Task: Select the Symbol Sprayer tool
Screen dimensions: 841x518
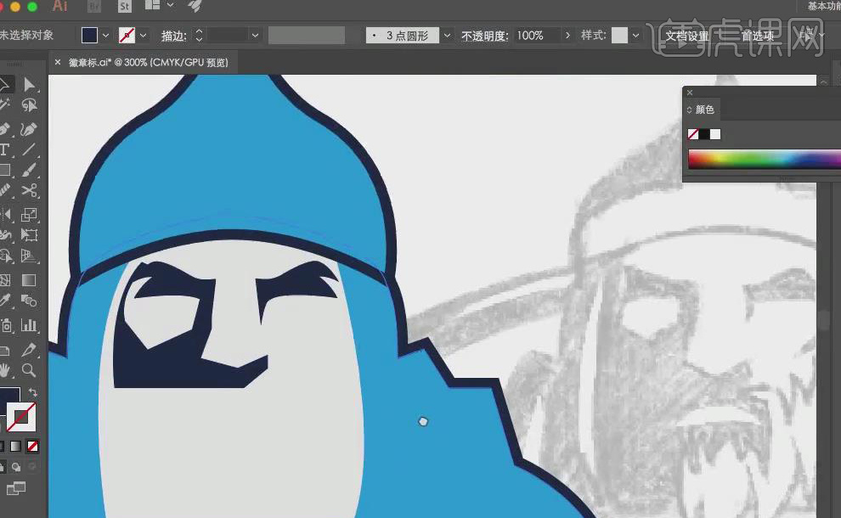Action: pyautogui.click(x=5, y=325)
